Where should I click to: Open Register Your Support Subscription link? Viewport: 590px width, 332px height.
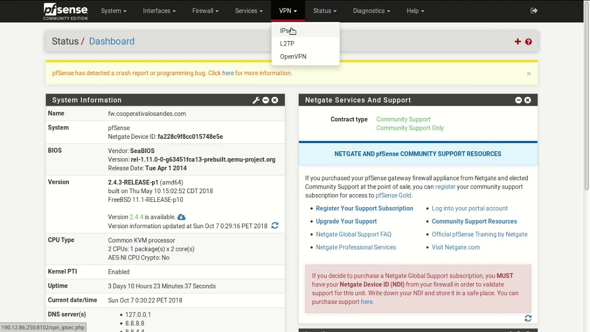click(x=364, y=208)
